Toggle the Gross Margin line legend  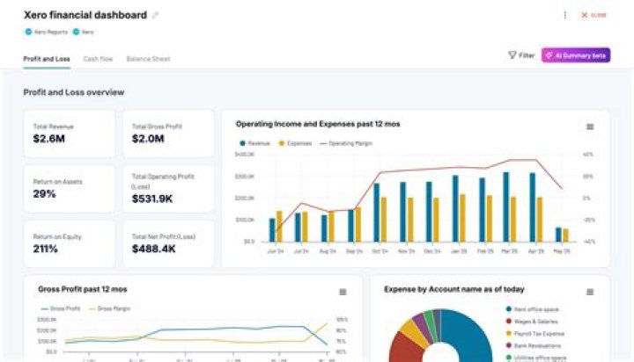(x=109, y=308)
